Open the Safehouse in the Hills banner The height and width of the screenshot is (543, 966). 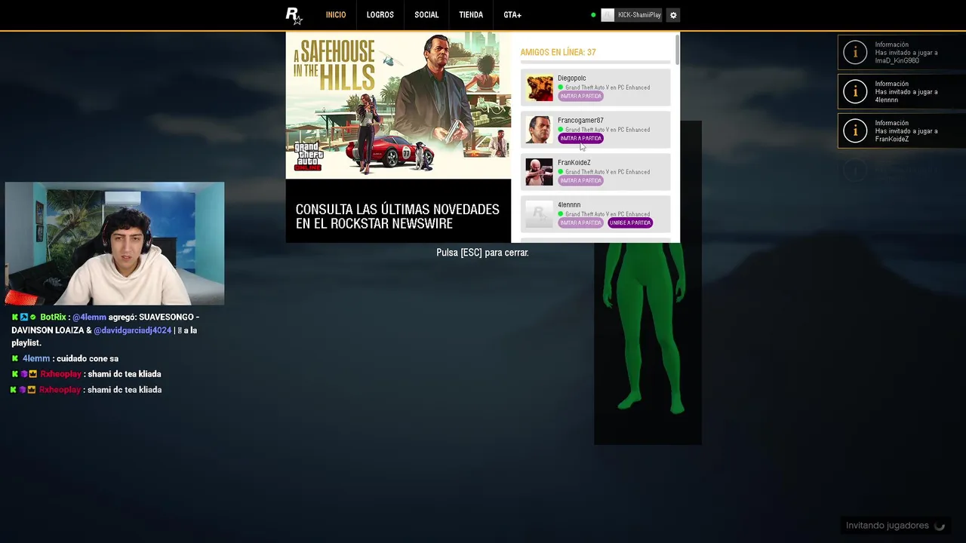tap(398, 106)
